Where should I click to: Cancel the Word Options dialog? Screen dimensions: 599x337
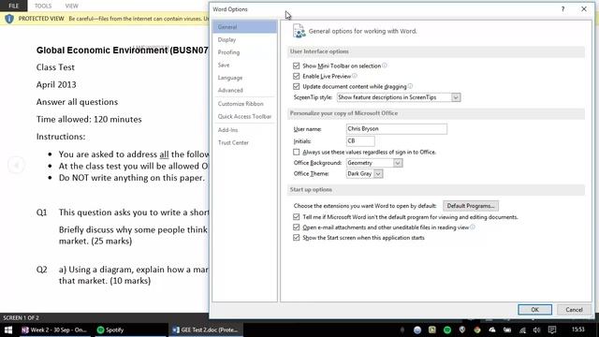pos(574,310)
